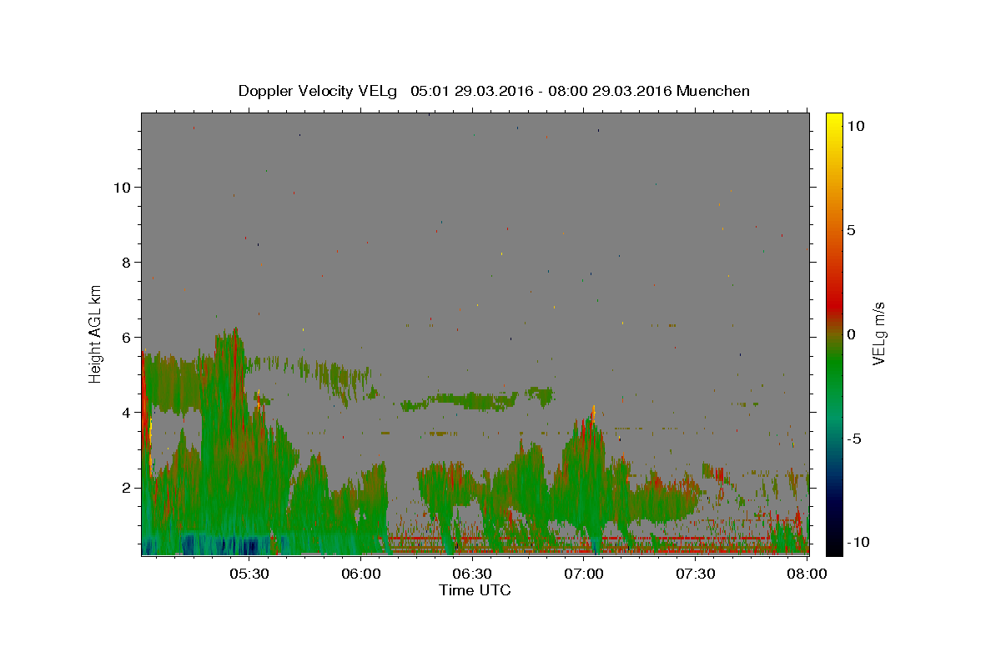This screenshot has width=1001, height=667.
Task: Click the colorbar label -5
Action: click(x=855, y=439)
